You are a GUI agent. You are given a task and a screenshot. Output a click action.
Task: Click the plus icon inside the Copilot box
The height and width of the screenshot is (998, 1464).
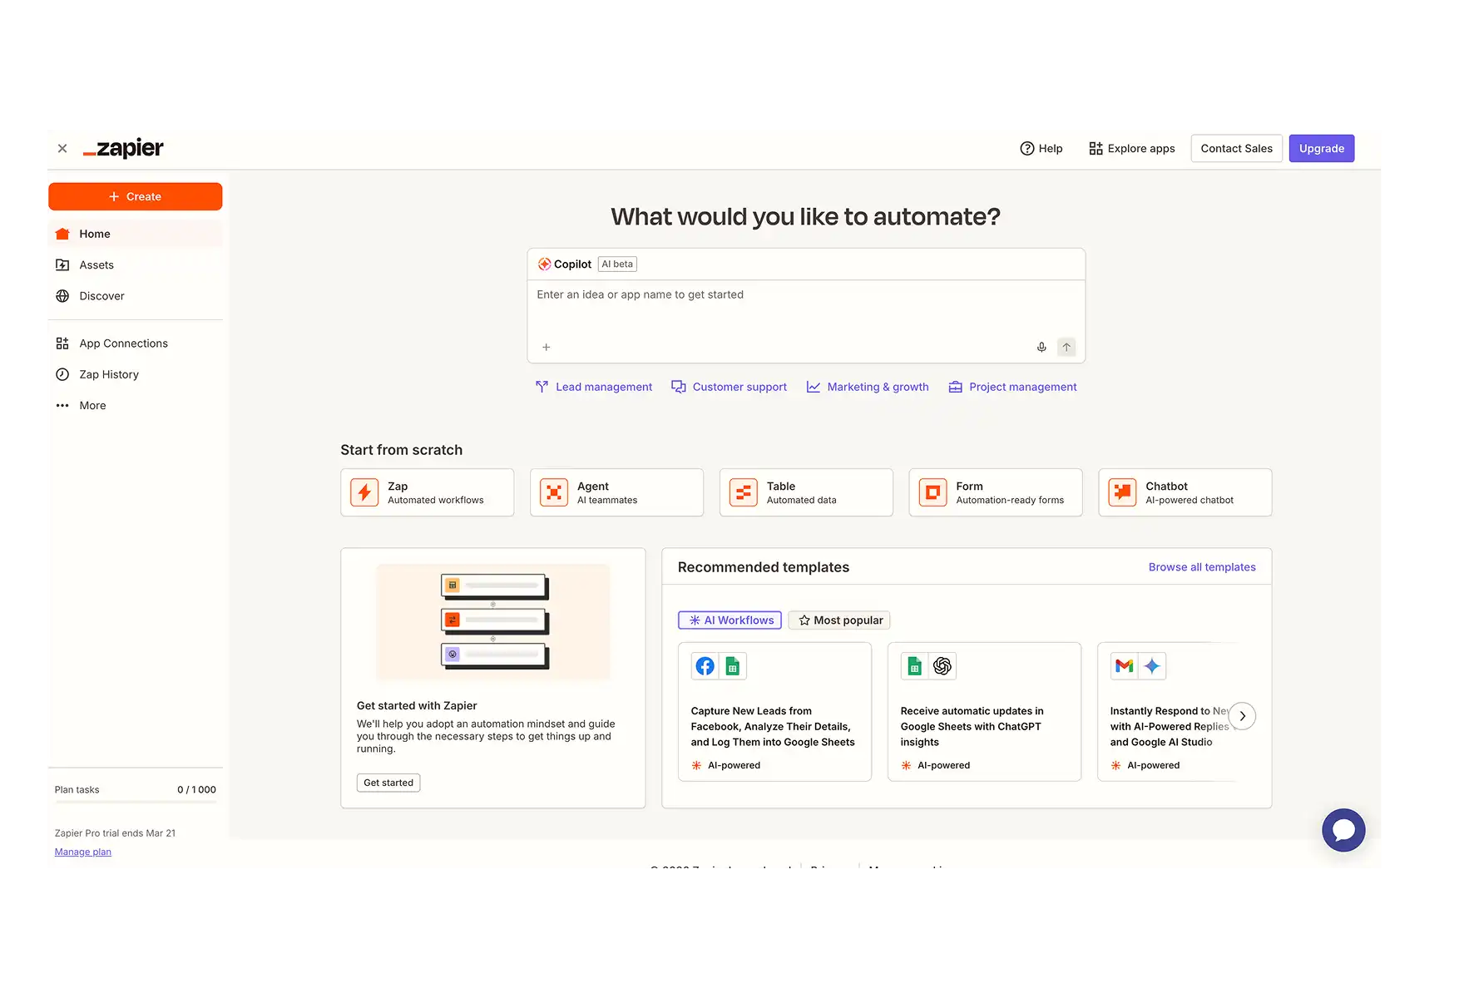(x=546, y=347)
